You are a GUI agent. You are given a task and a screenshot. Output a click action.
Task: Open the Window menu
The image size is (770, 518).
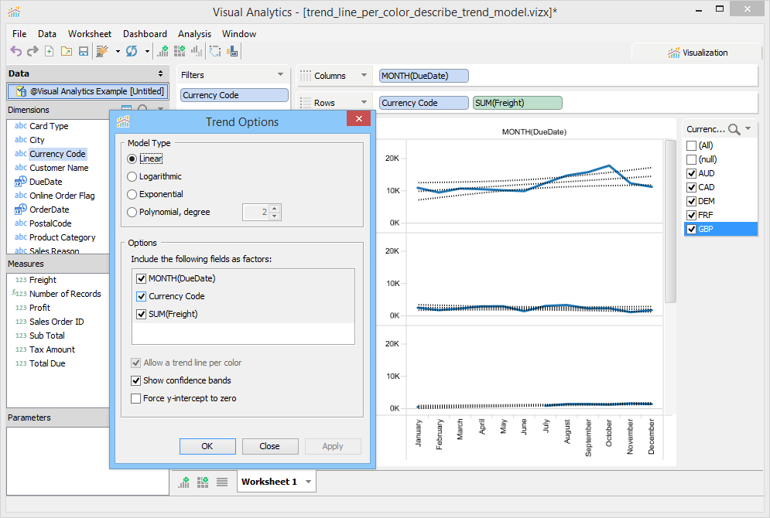coord(239,34)
